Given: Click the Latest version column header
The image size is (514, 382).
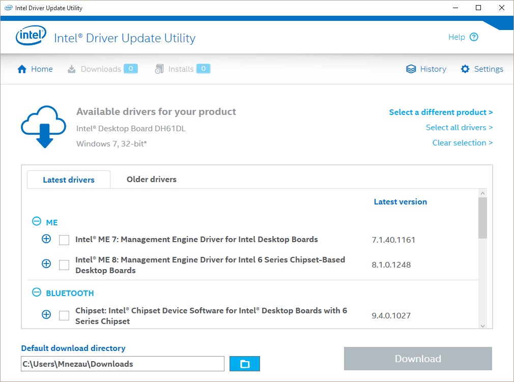Looking at the screenshot, I should point(400,202).
